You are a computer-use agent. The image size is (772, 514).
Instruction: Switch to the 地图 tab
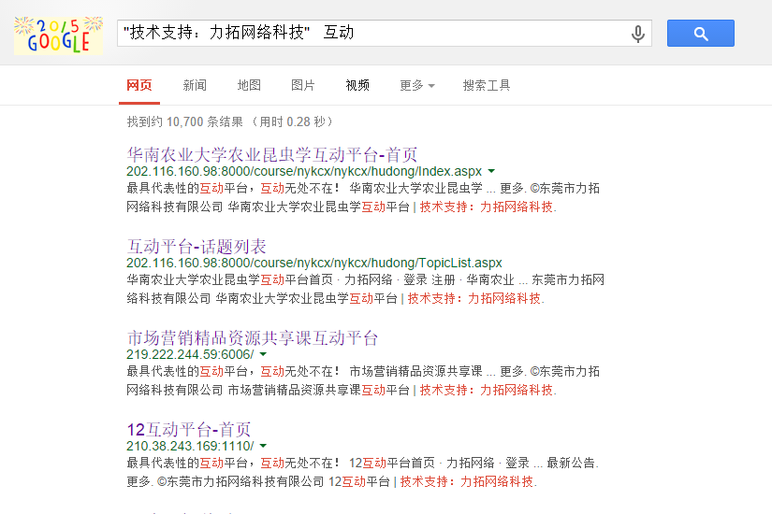tap(249, 86)
